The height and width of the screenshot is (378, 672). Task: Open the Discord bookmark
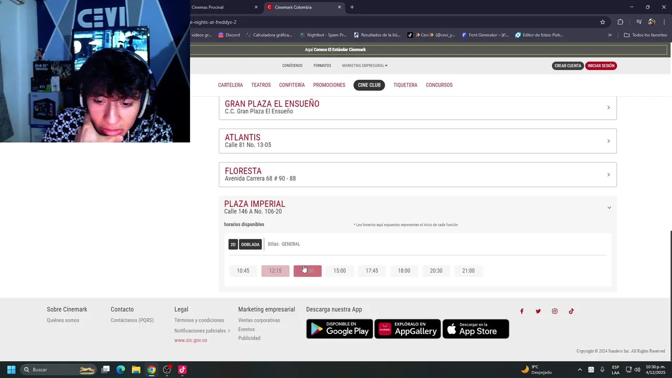coord(229,35)
